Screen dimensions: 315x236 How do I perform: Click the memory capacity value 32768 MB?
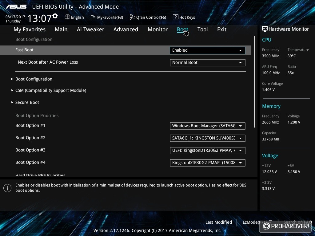pos(270,139)
